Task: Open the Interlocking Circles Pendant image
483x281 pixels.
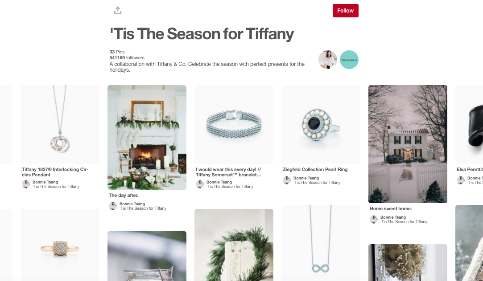Action: coord(60,124)
